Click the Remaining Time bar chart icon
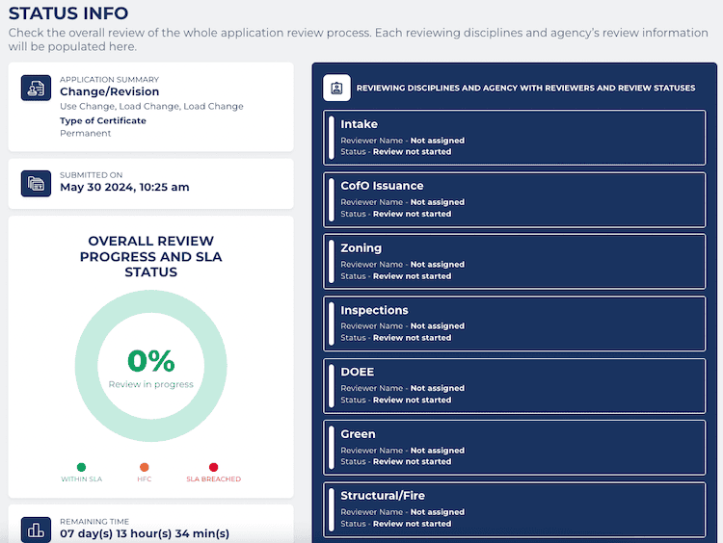Viewport: 723px width, 543px height. (36, 529)
